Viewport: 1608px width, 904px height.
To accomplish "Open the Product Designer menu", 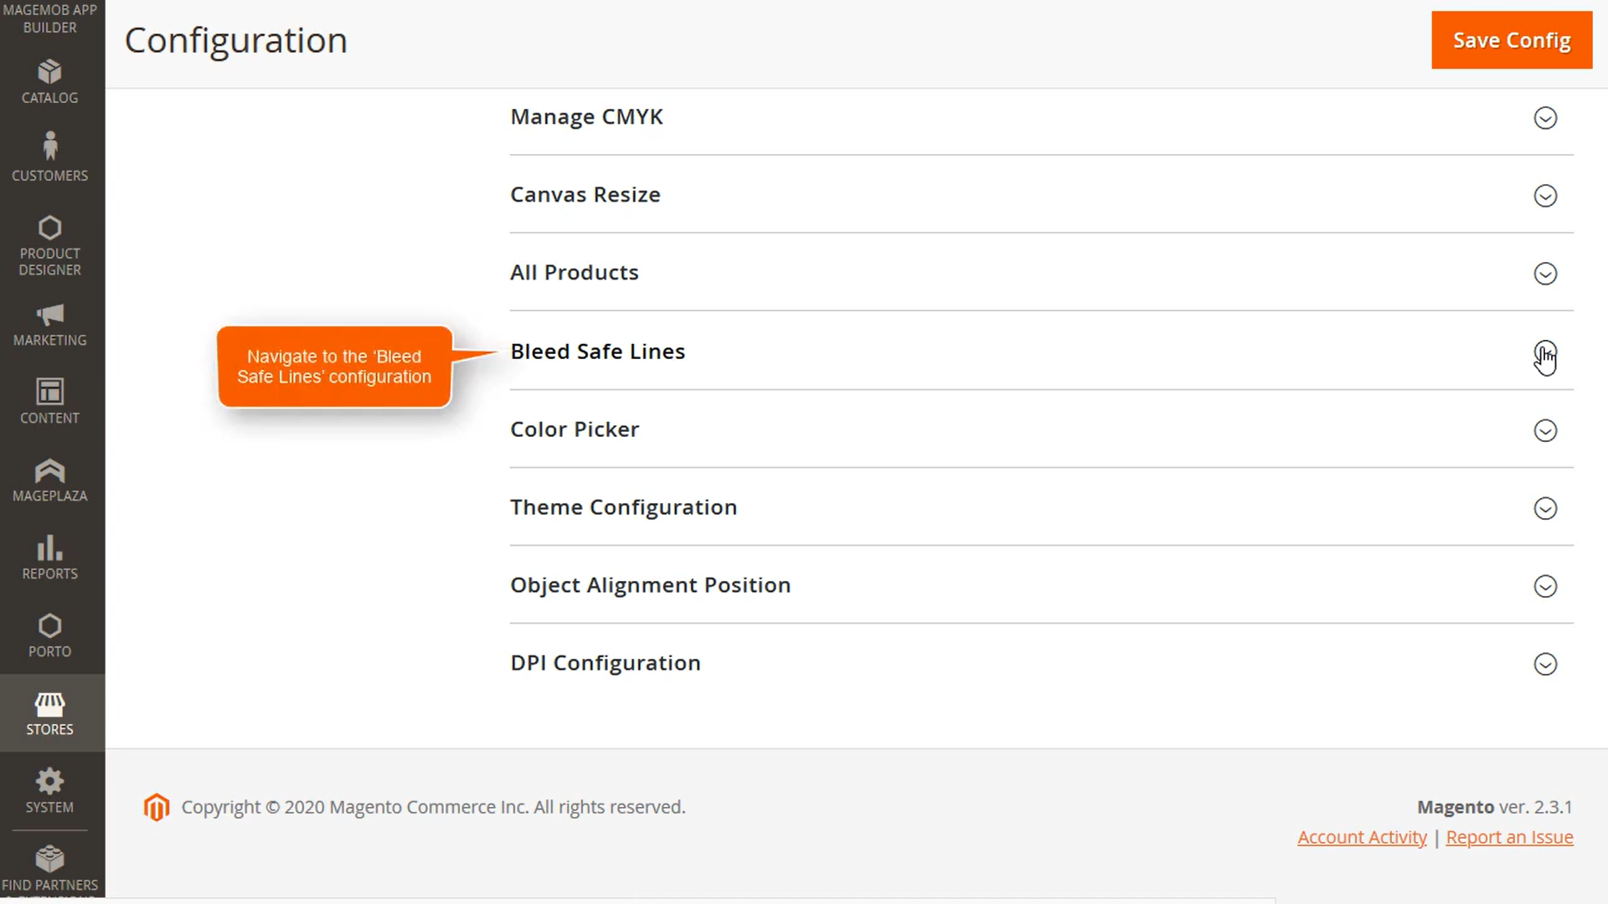I will click(50, 246).
